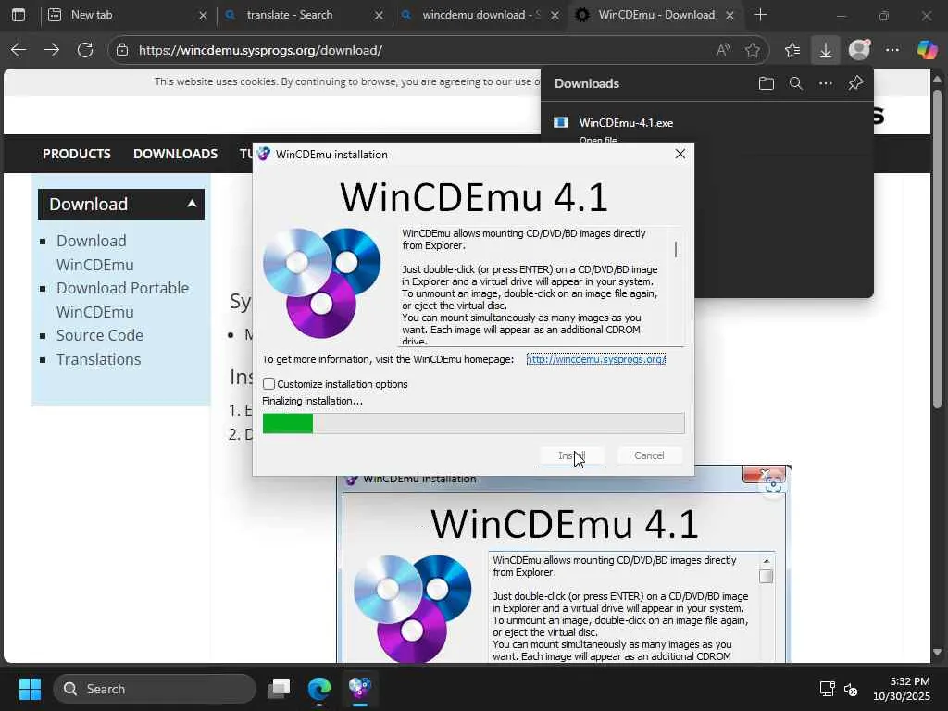Open Microsoft Edge from the taskbar
Viewport: 948px width, 711px height.
(x=319, y=689)
